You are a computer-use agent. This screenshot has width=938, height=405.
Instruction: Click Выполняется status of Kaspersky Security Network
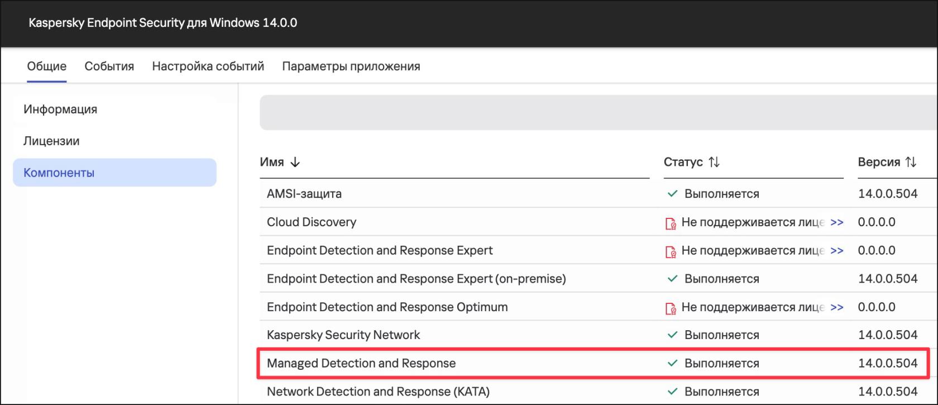coord(722,335)
